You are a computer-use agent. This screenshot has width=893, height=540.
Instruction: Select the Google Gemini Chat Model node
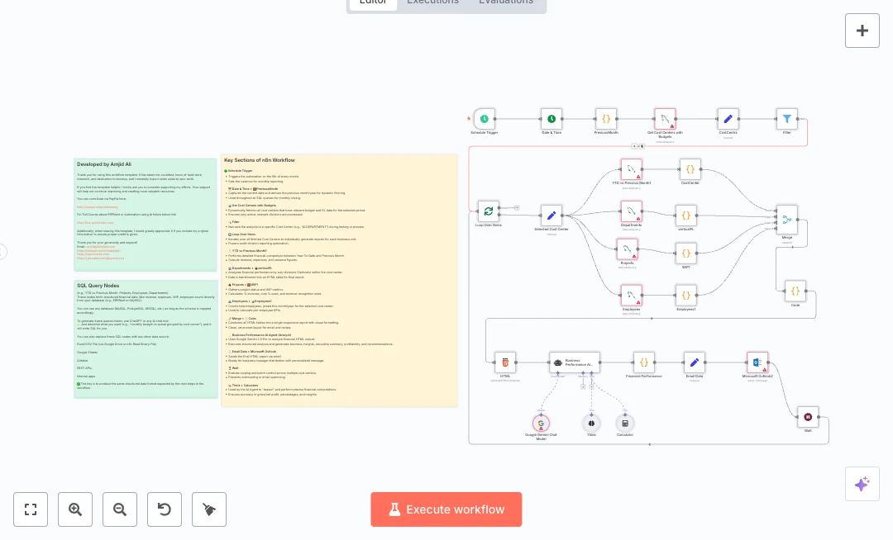click(x=542, y=423)
